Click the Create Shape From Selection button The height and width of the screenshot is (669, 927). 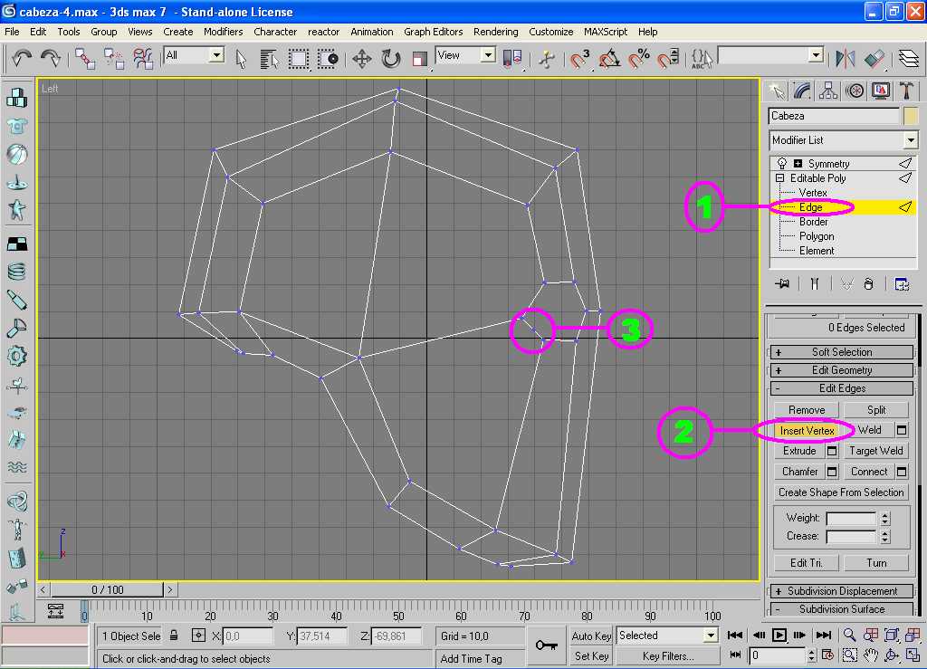pos(841,492)
